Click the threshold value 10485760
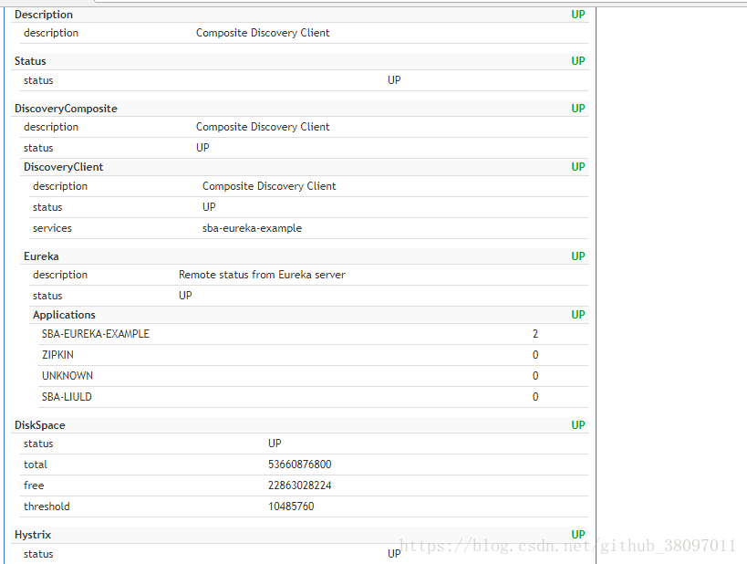Image resolution: width=747 pixels, height=564 pixels. click(x=291, y=507)
